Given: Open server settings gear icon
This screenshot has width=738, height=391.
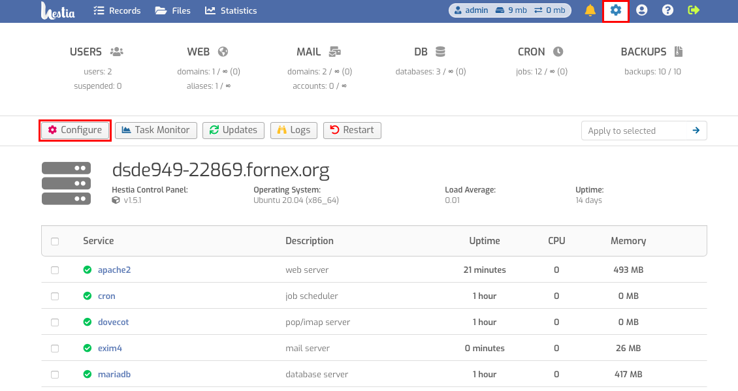Looking at the screenshot, I should [x=616, y=10].
